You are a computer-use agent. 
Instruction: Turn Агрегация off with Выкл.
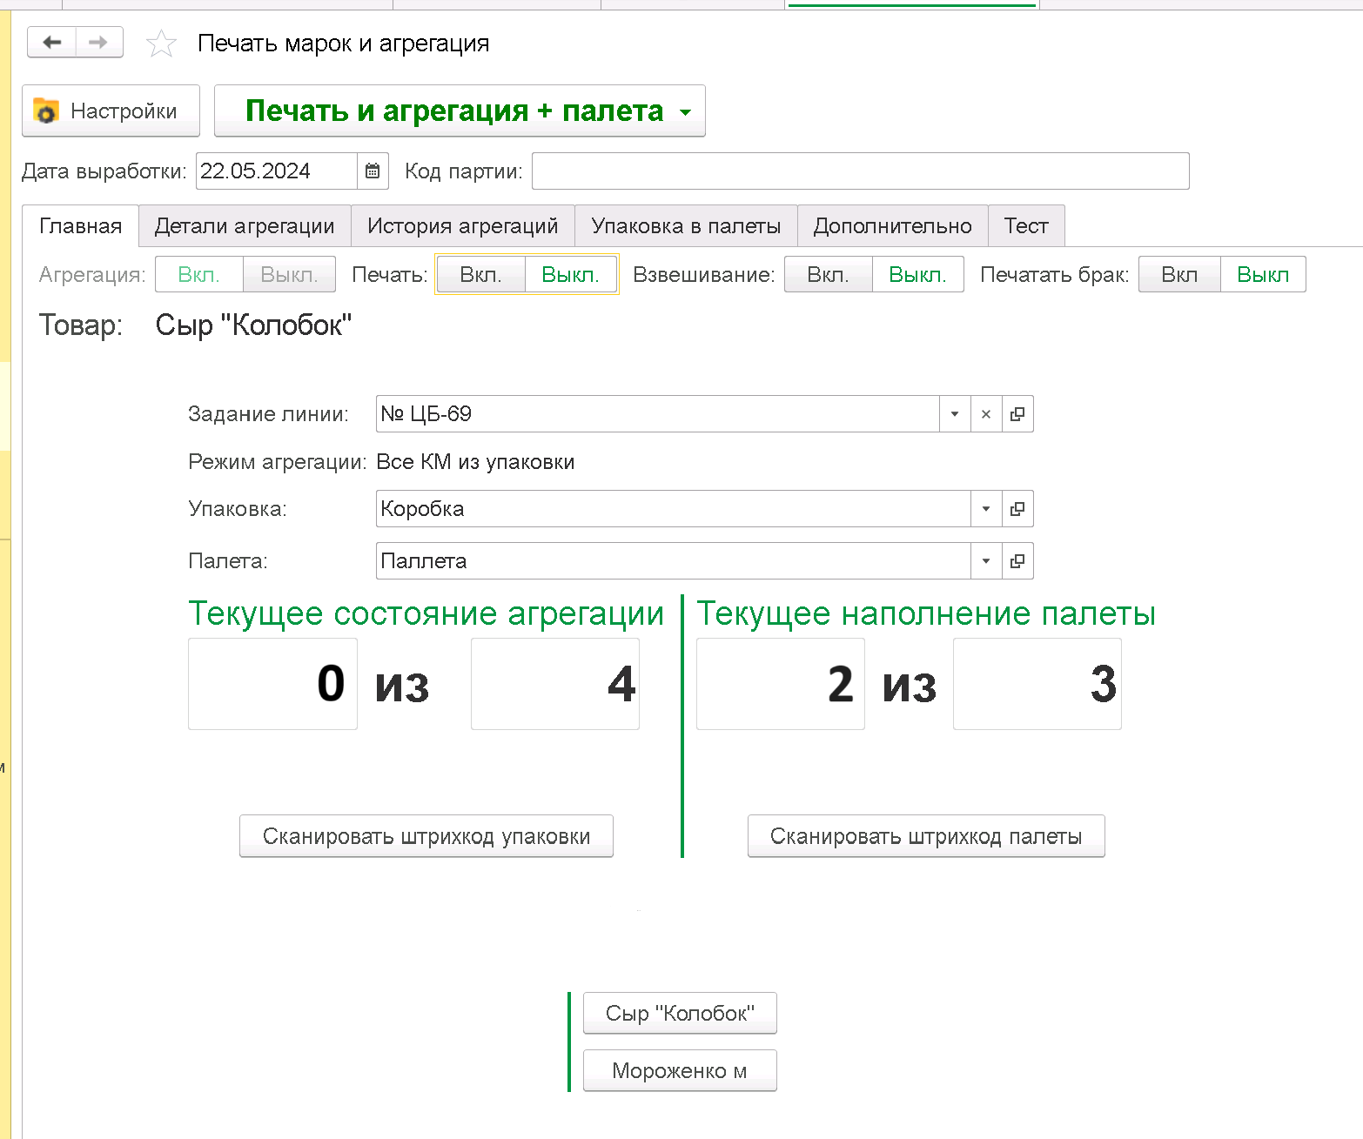pyautogui.click(x=289, y=275)
